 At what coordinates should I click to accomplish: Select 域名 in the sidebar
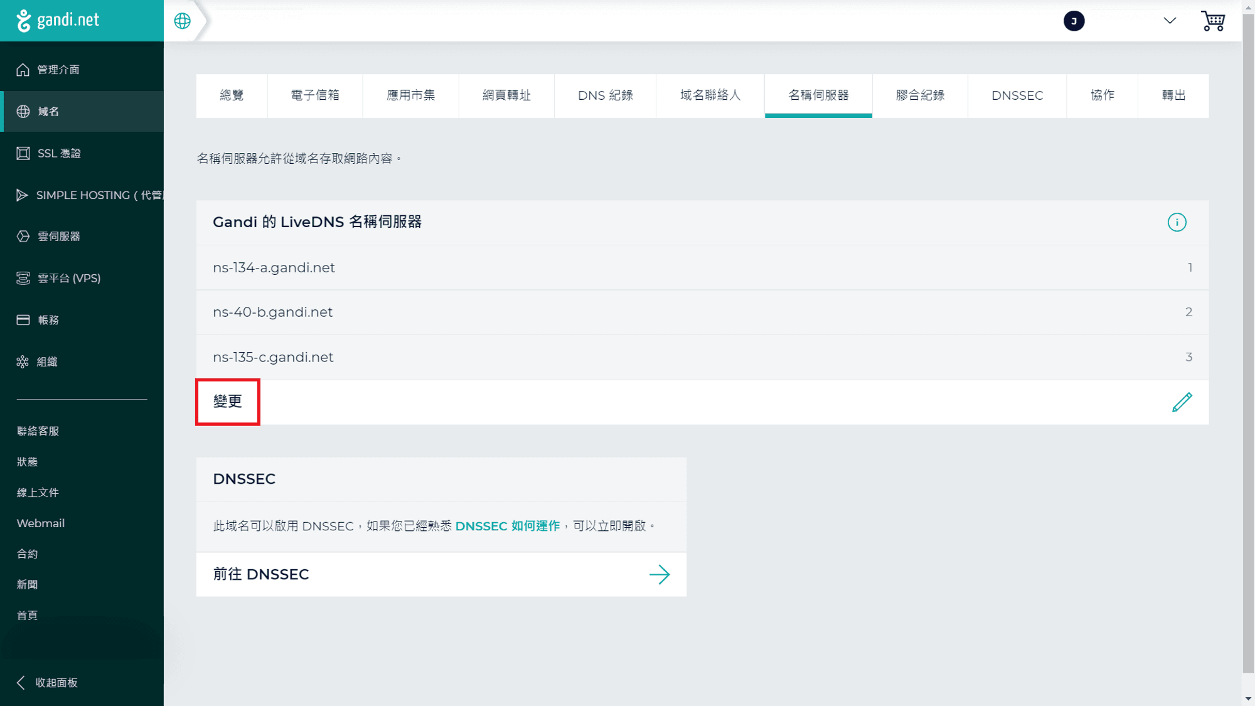82,111
